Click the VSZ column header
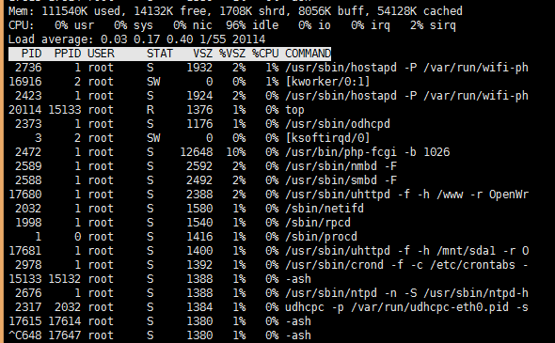 pos(203,54)
